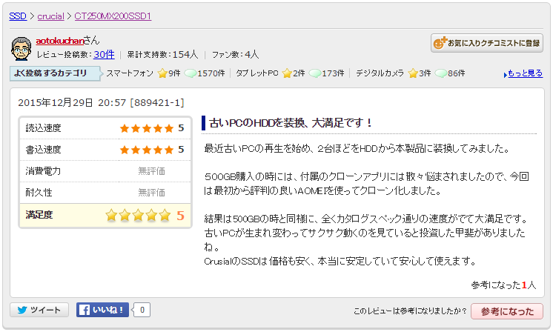
Task: Click the aotokuchan user avatar
Action: pyautogui.click(x=21, y=49)
